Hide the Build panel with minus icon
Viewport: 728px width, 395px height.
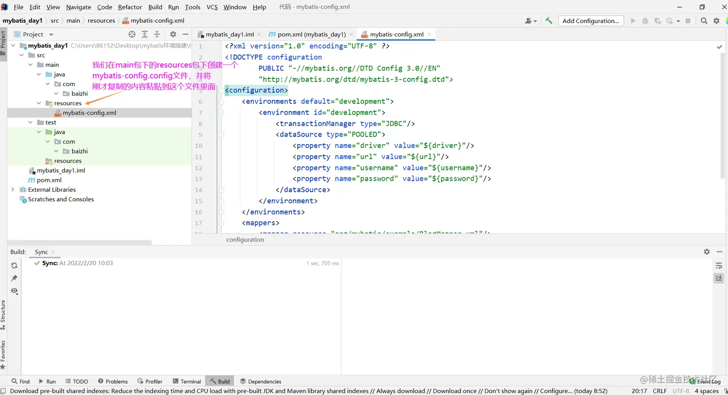[719, 252]
